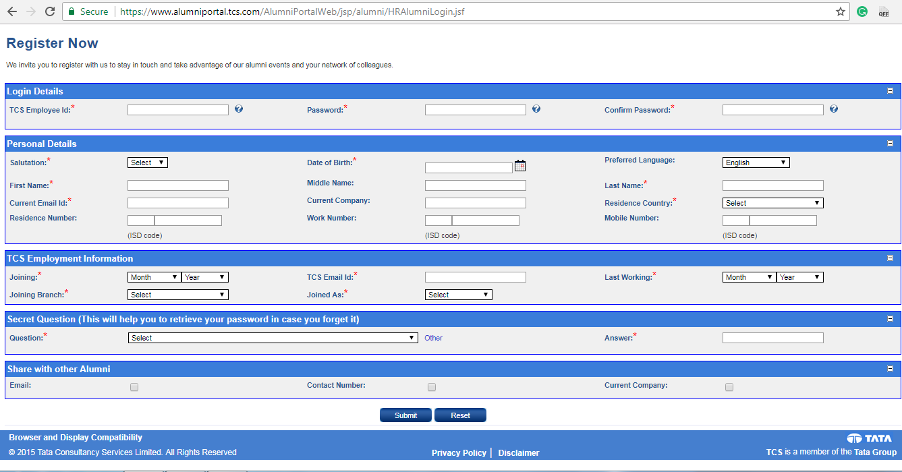Click the secret Answer input field
This screenshot has height=472, width=902.
point(773,338)
